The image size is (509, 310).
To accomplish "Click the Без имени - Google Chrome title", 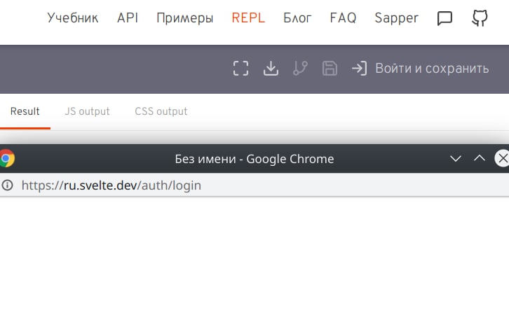I will (x=254, y=159).
